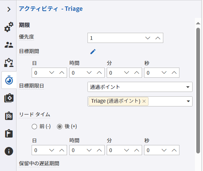Increase リード タイム 分 value
The height and width of the screenshot is (171, 203).
137,150
